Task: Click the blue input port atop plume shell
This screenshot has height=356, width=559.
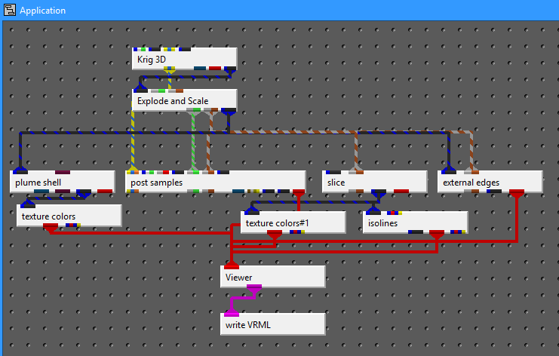Action: [20, 169]
